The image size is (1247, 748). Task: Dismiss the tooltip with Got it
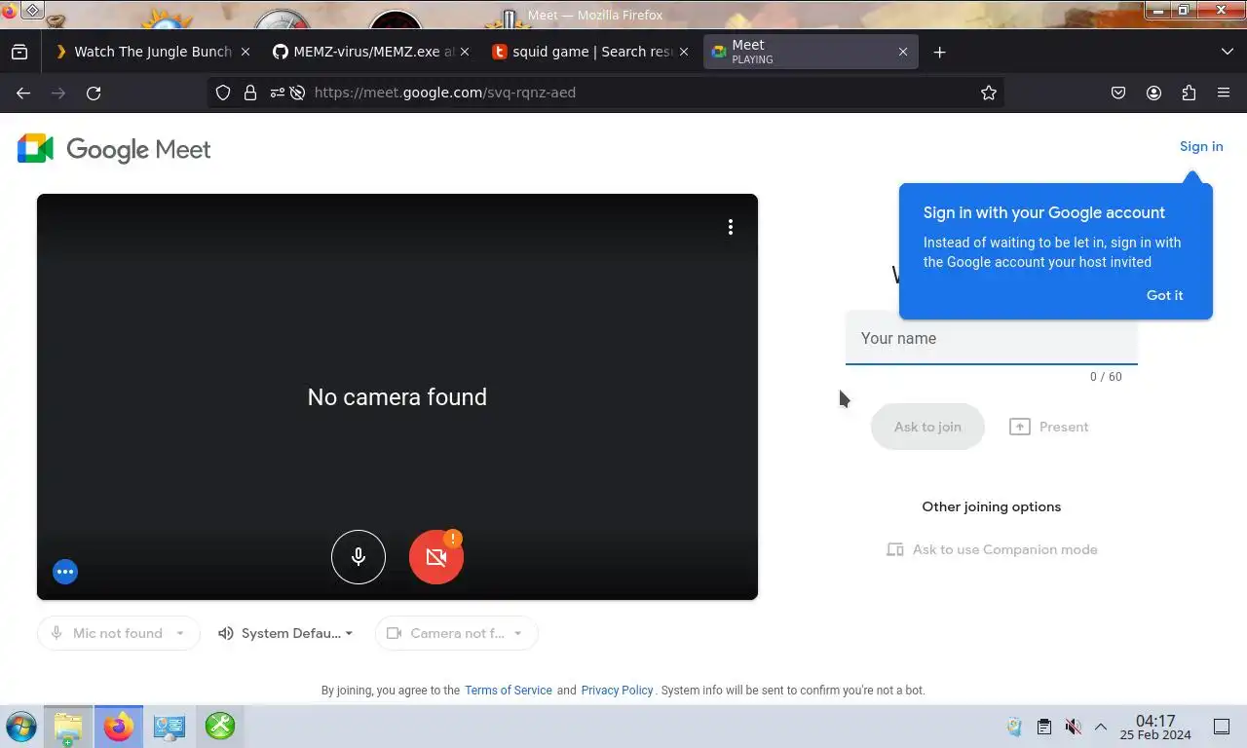tap(1164, 295)
